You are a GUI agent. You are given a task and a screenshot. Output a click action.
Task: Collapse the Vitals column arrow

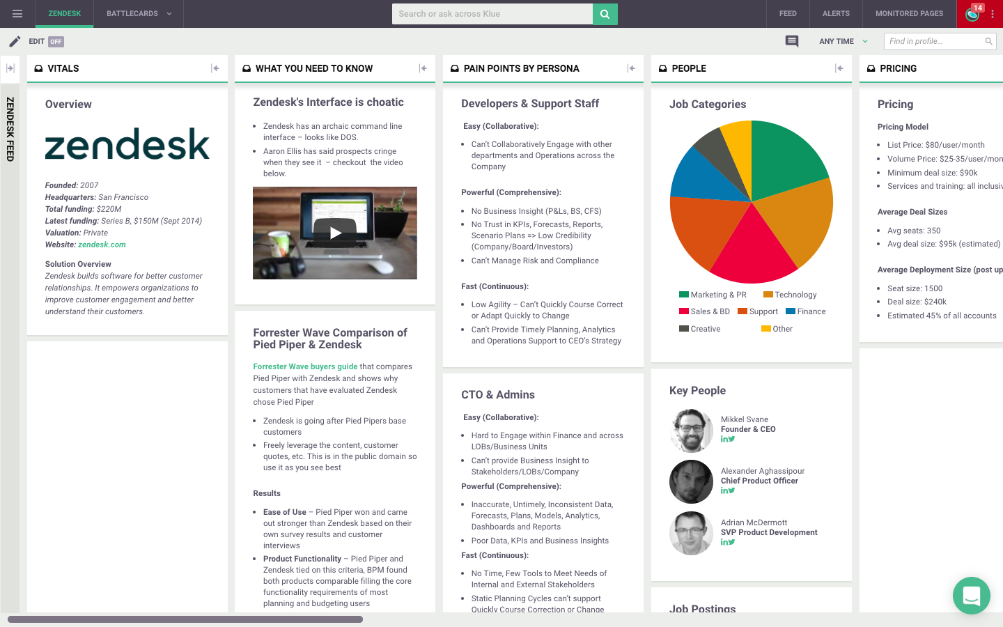[x=215, y=68]
